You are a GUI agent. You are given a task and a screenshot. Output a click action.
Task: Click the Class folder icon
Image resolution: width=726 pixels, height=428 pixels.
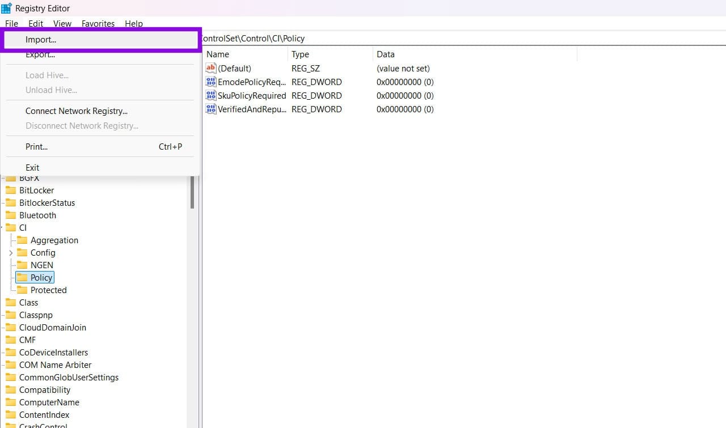11,302
